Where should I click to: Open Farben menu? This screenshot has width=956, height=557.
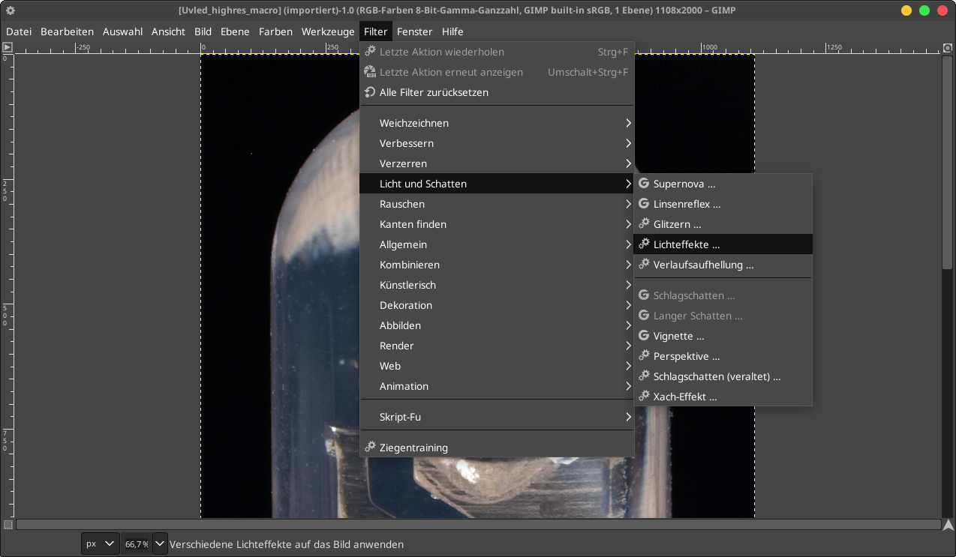pos(275,31)
